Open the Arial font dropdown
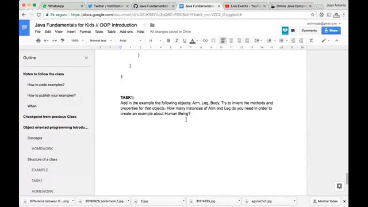 click(x=131, y=41)
